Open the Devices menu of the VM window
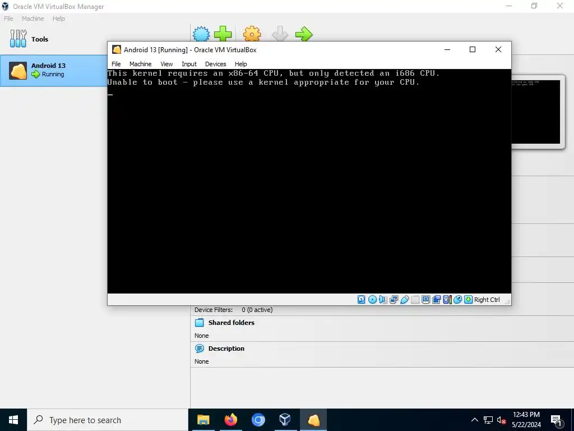The height and width of the screenshot is (431, 574). click(216, 64)
